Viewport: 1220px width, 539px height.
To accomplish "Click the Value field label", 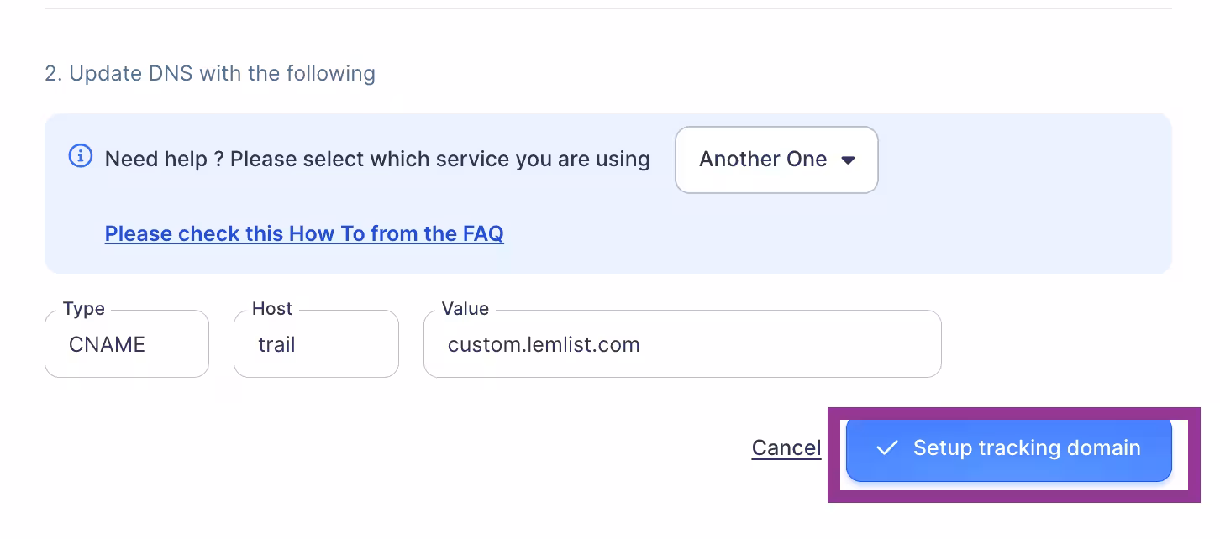I will coord(465,309).
